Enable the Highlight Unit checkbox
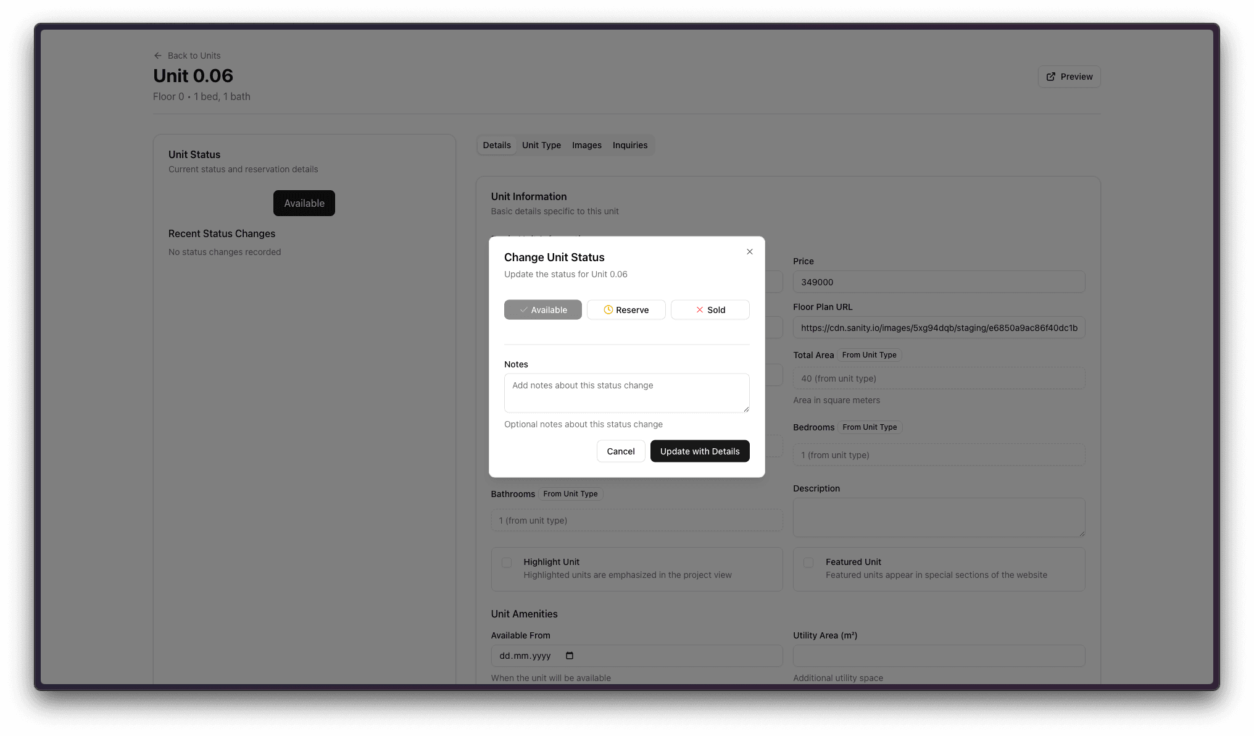 (507, 562)
